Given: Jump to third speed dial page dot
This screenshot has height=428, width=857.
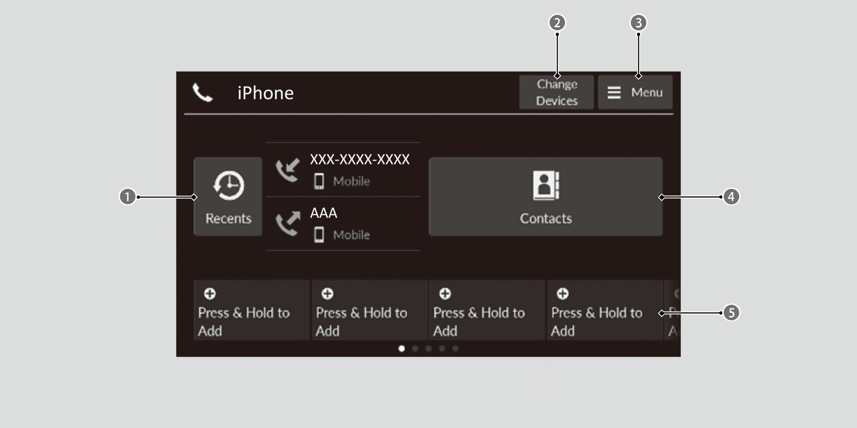Looking at the screenshot, I should point(428,349).
